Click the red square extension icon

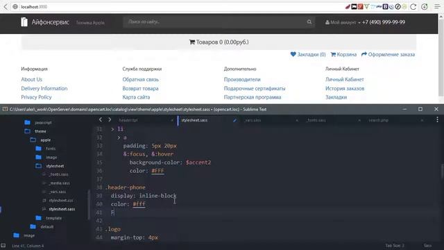[360, 6]
